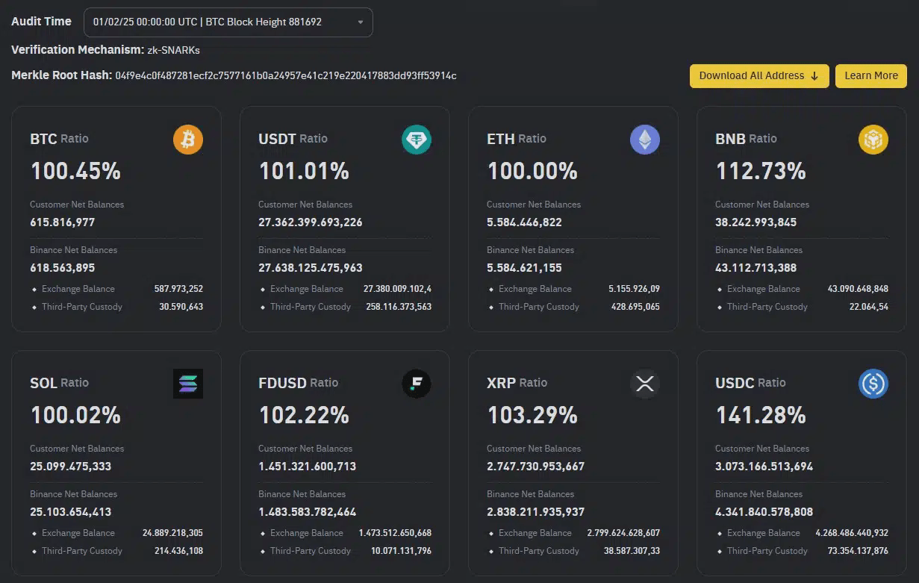
Task: Click the Learn More button
Action: (870, 75)
